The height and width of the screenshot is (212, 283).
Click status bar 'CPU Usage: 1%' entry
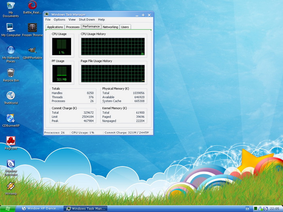[x=83, y=132]
